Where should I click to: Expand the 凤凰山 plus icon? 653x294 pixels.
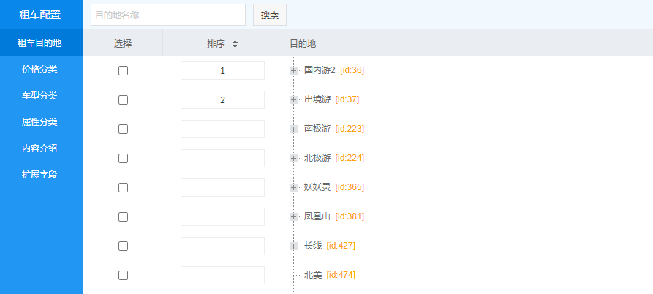[294, 216]
